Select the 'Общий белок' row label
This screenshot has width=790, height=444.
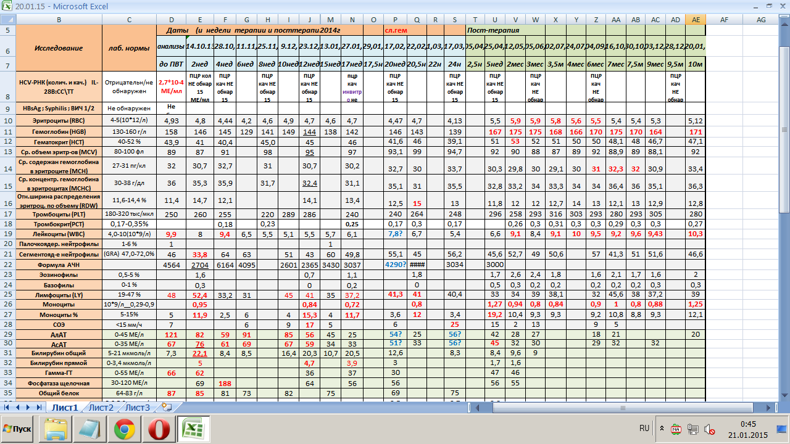click(x=59, y=392)
